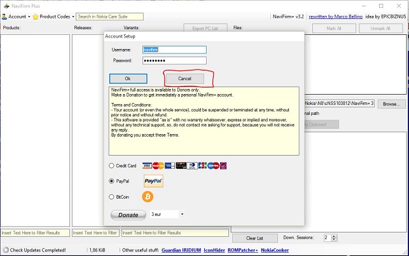Click the Visa card icon
The width and height of the screenshot is (409, 256).
click(x=147, y=166)
